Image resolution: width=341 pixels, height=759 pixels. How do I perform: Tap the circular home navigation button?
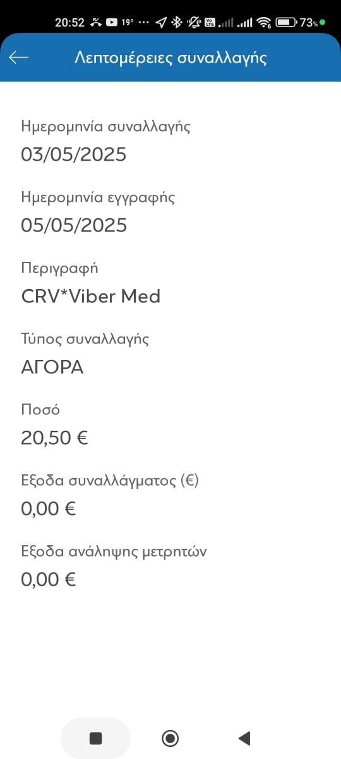coord(170,738)
